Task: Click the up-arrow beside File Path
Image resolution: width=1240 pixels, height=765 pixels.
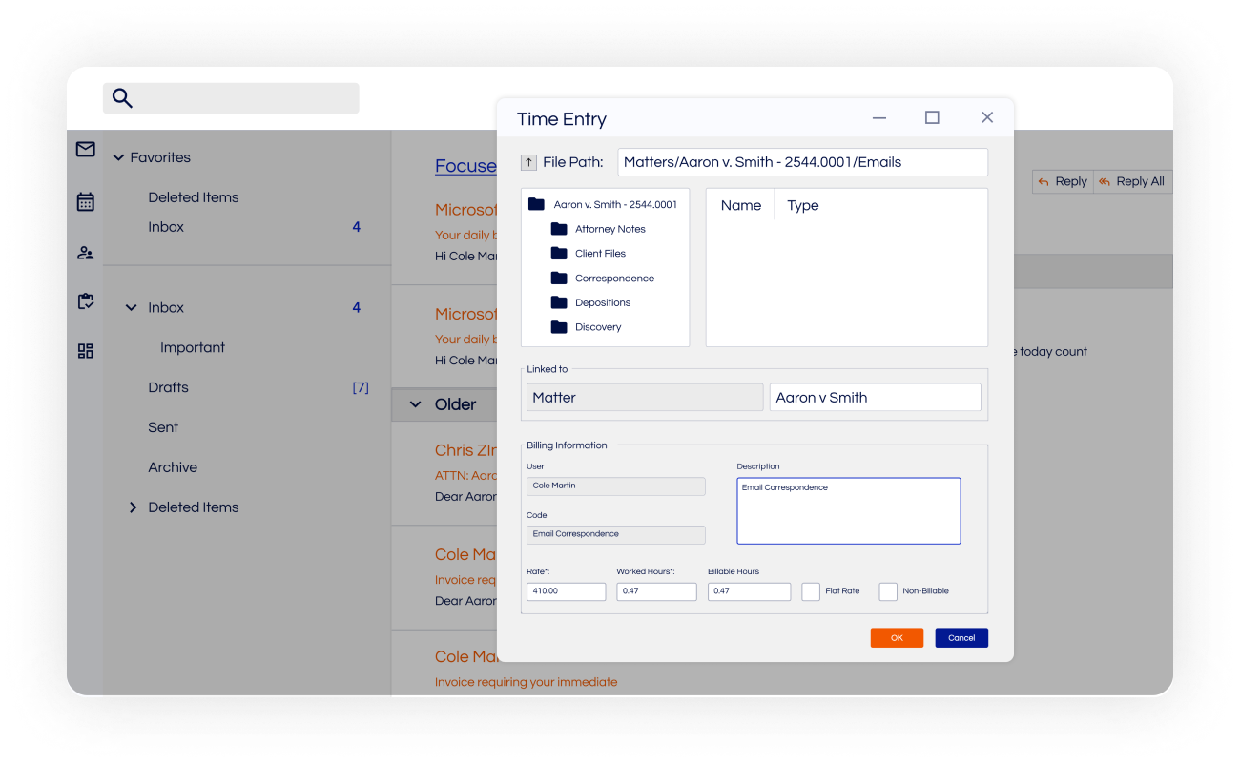Action: coord(528,162)
